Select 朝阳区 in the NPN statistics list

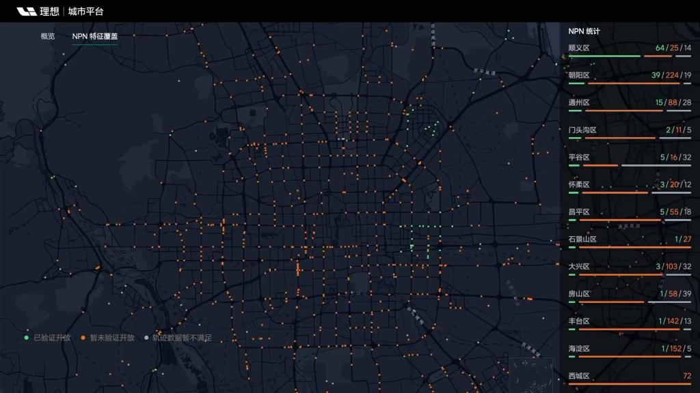pos(579,76)
